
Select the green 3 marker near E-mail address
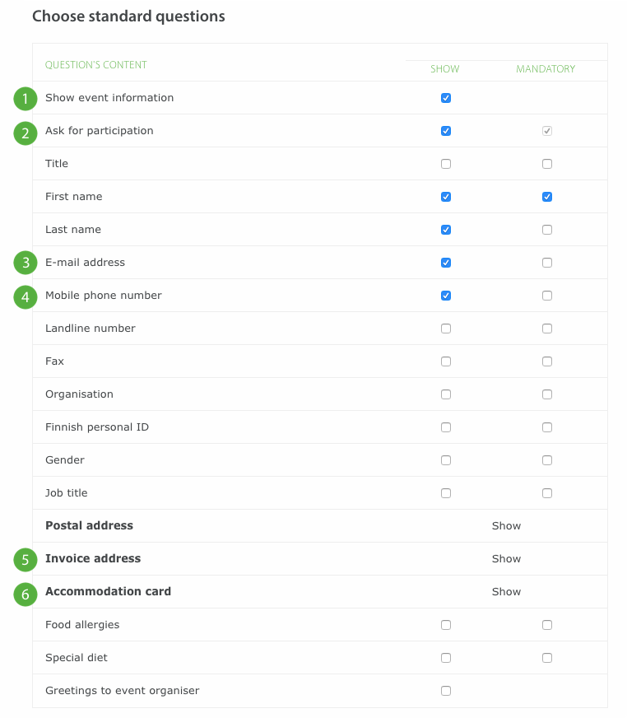[25, 263]
